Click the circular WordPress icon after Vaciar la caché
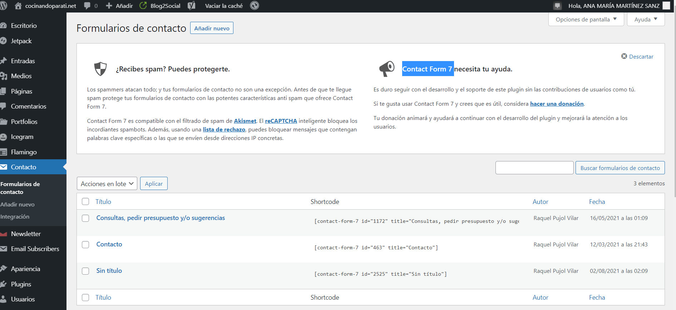 [255, 6]
